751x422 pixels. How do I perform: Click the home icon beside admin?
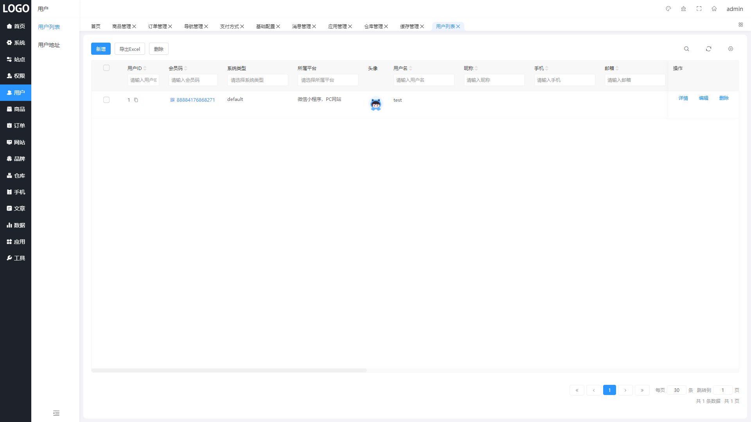pos(714,9)
